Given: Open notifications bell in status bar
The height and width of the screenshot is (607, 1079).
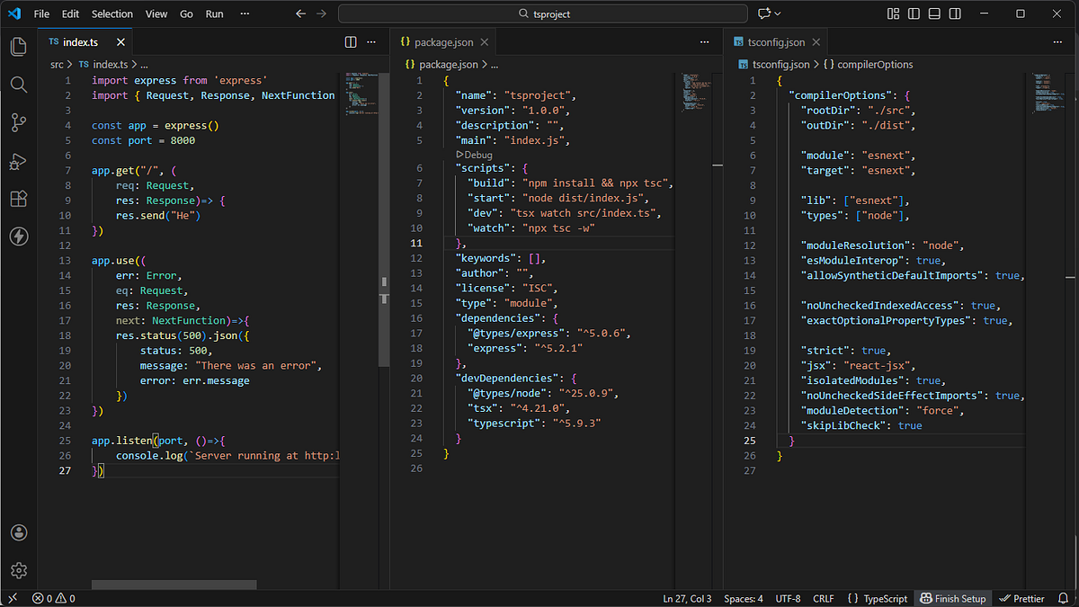Looking at the screenshot, I should click(1063, 598).
